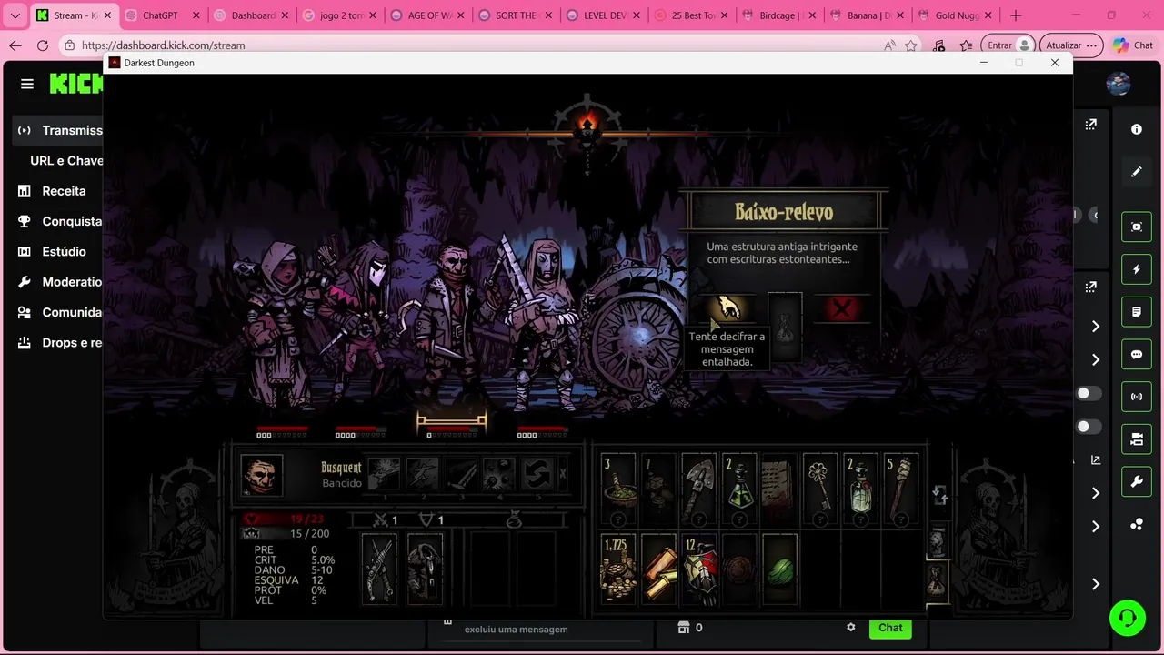Click the Entrar sign-in button in browser
1164x655 pixels.
pos(1010,45)
